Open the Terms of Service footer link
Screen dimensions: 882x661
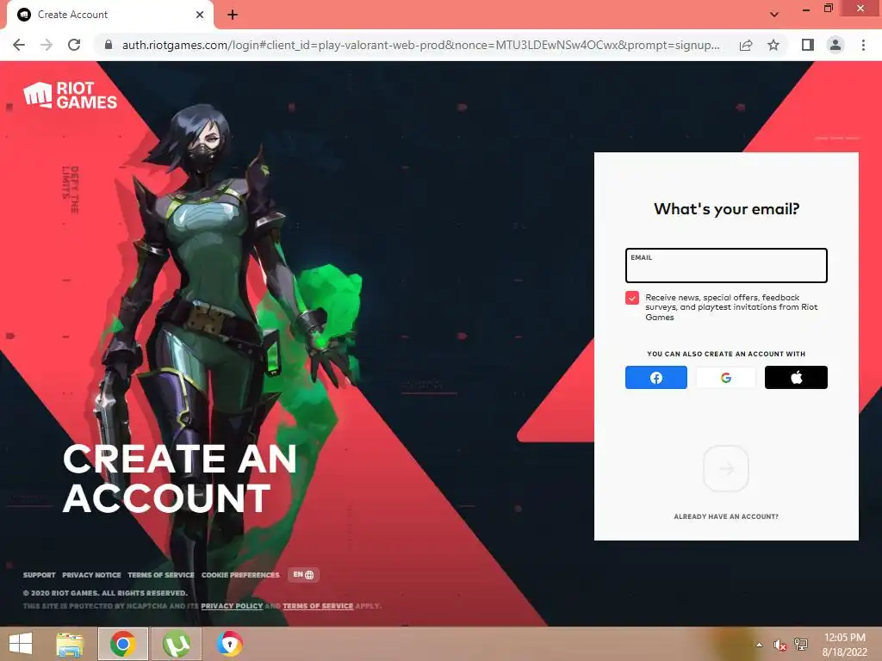click(161, 575)
